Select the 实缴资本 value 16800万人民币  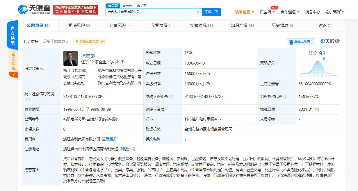pyautogui.click(x=197, y=84)
